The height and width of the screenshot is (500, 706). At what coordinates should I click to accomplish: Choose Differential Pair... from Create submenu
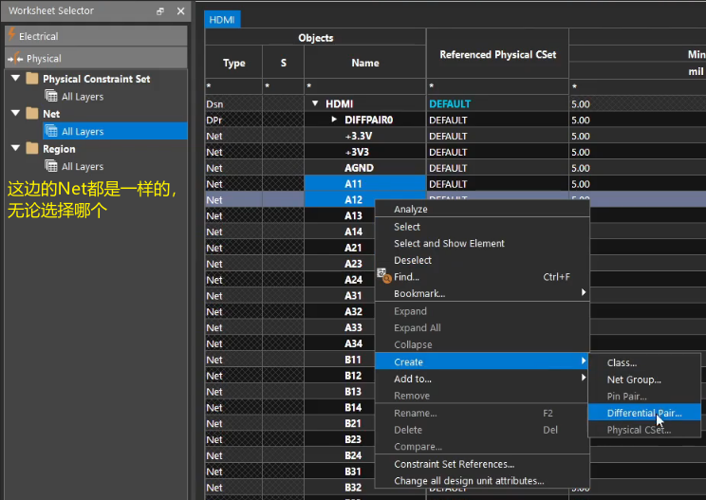coord(643,413)
